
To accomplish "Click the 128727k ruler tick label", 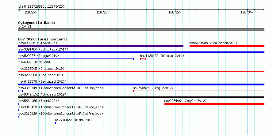I will [31, 12].
